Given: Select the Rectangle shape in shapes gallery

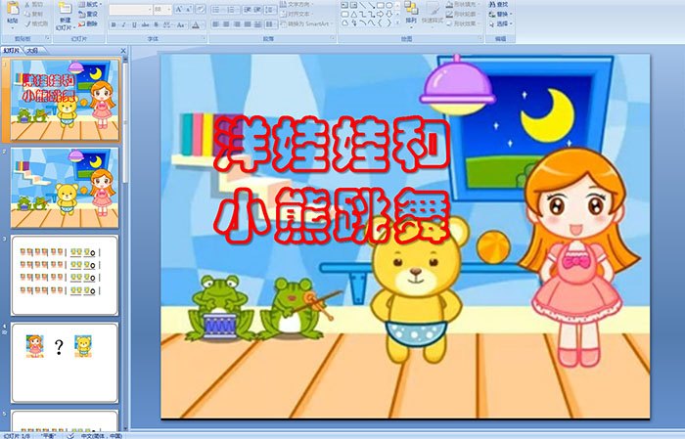Looking at the screenshot, I should click(380, 5).
